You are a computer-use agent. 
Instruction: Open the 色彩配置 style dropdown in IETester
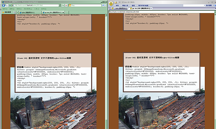click(x=210, y=5)
